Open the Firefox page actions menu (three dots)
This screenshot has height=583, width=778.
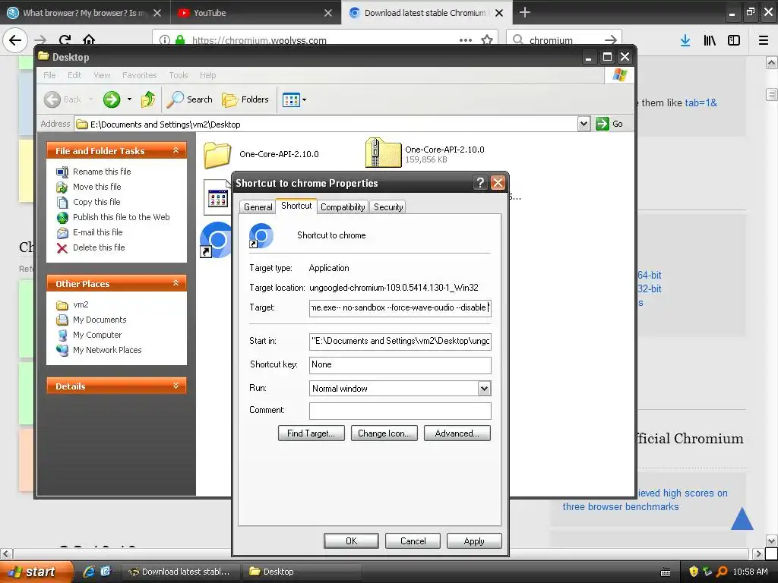466,40
